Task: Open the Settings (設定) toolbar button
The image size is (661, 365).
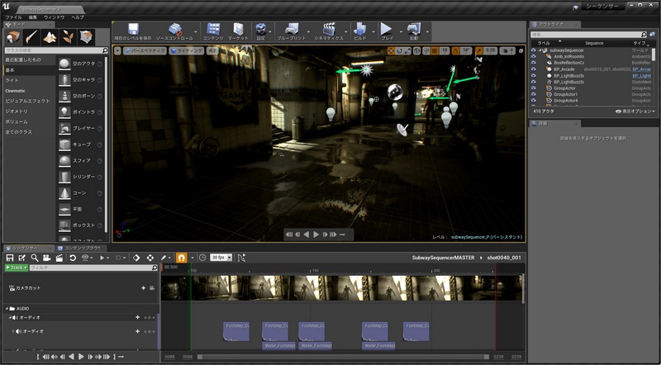Action: (x=261, y=31)
